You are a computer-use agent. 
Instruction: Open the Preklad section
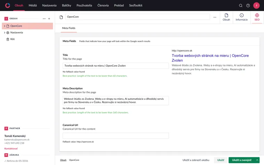click(x=119, y=6)
